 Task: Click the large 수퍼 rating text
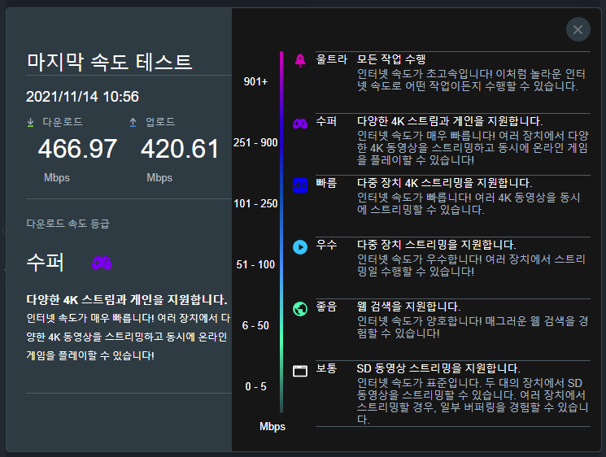46,263
